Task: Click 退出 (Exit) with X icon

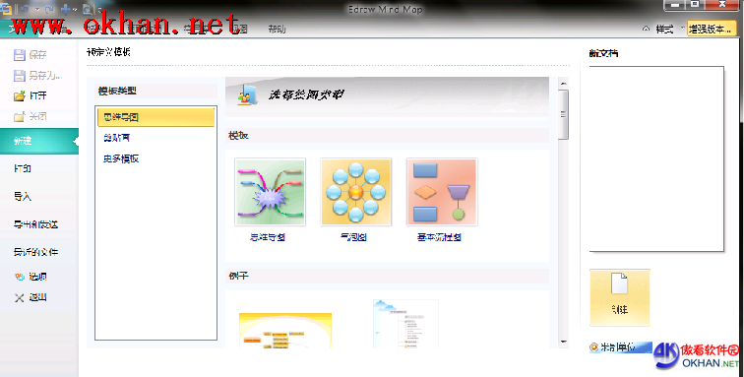Action: pyautogui.click(x=31, y=297)
